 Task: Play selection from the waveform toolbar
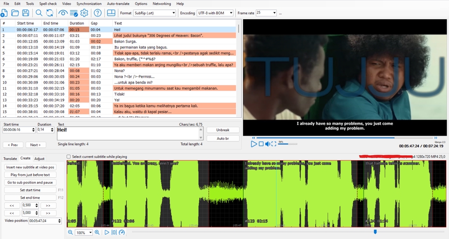107,232
